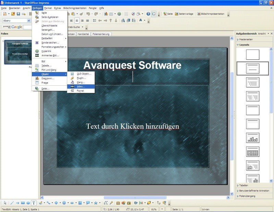
Task: Select the Line with arrow tool
Action: point(17,203)
